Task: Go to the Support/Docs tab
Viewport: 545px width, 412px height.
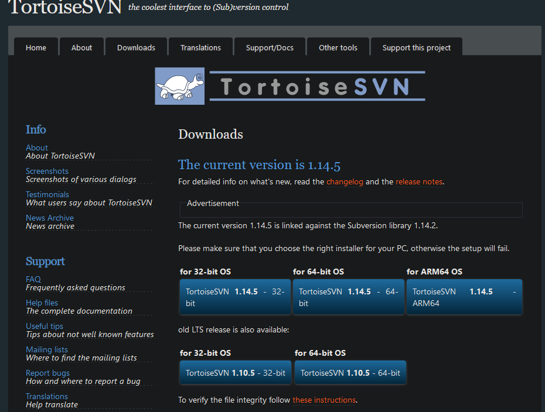Action: [270, 47]
